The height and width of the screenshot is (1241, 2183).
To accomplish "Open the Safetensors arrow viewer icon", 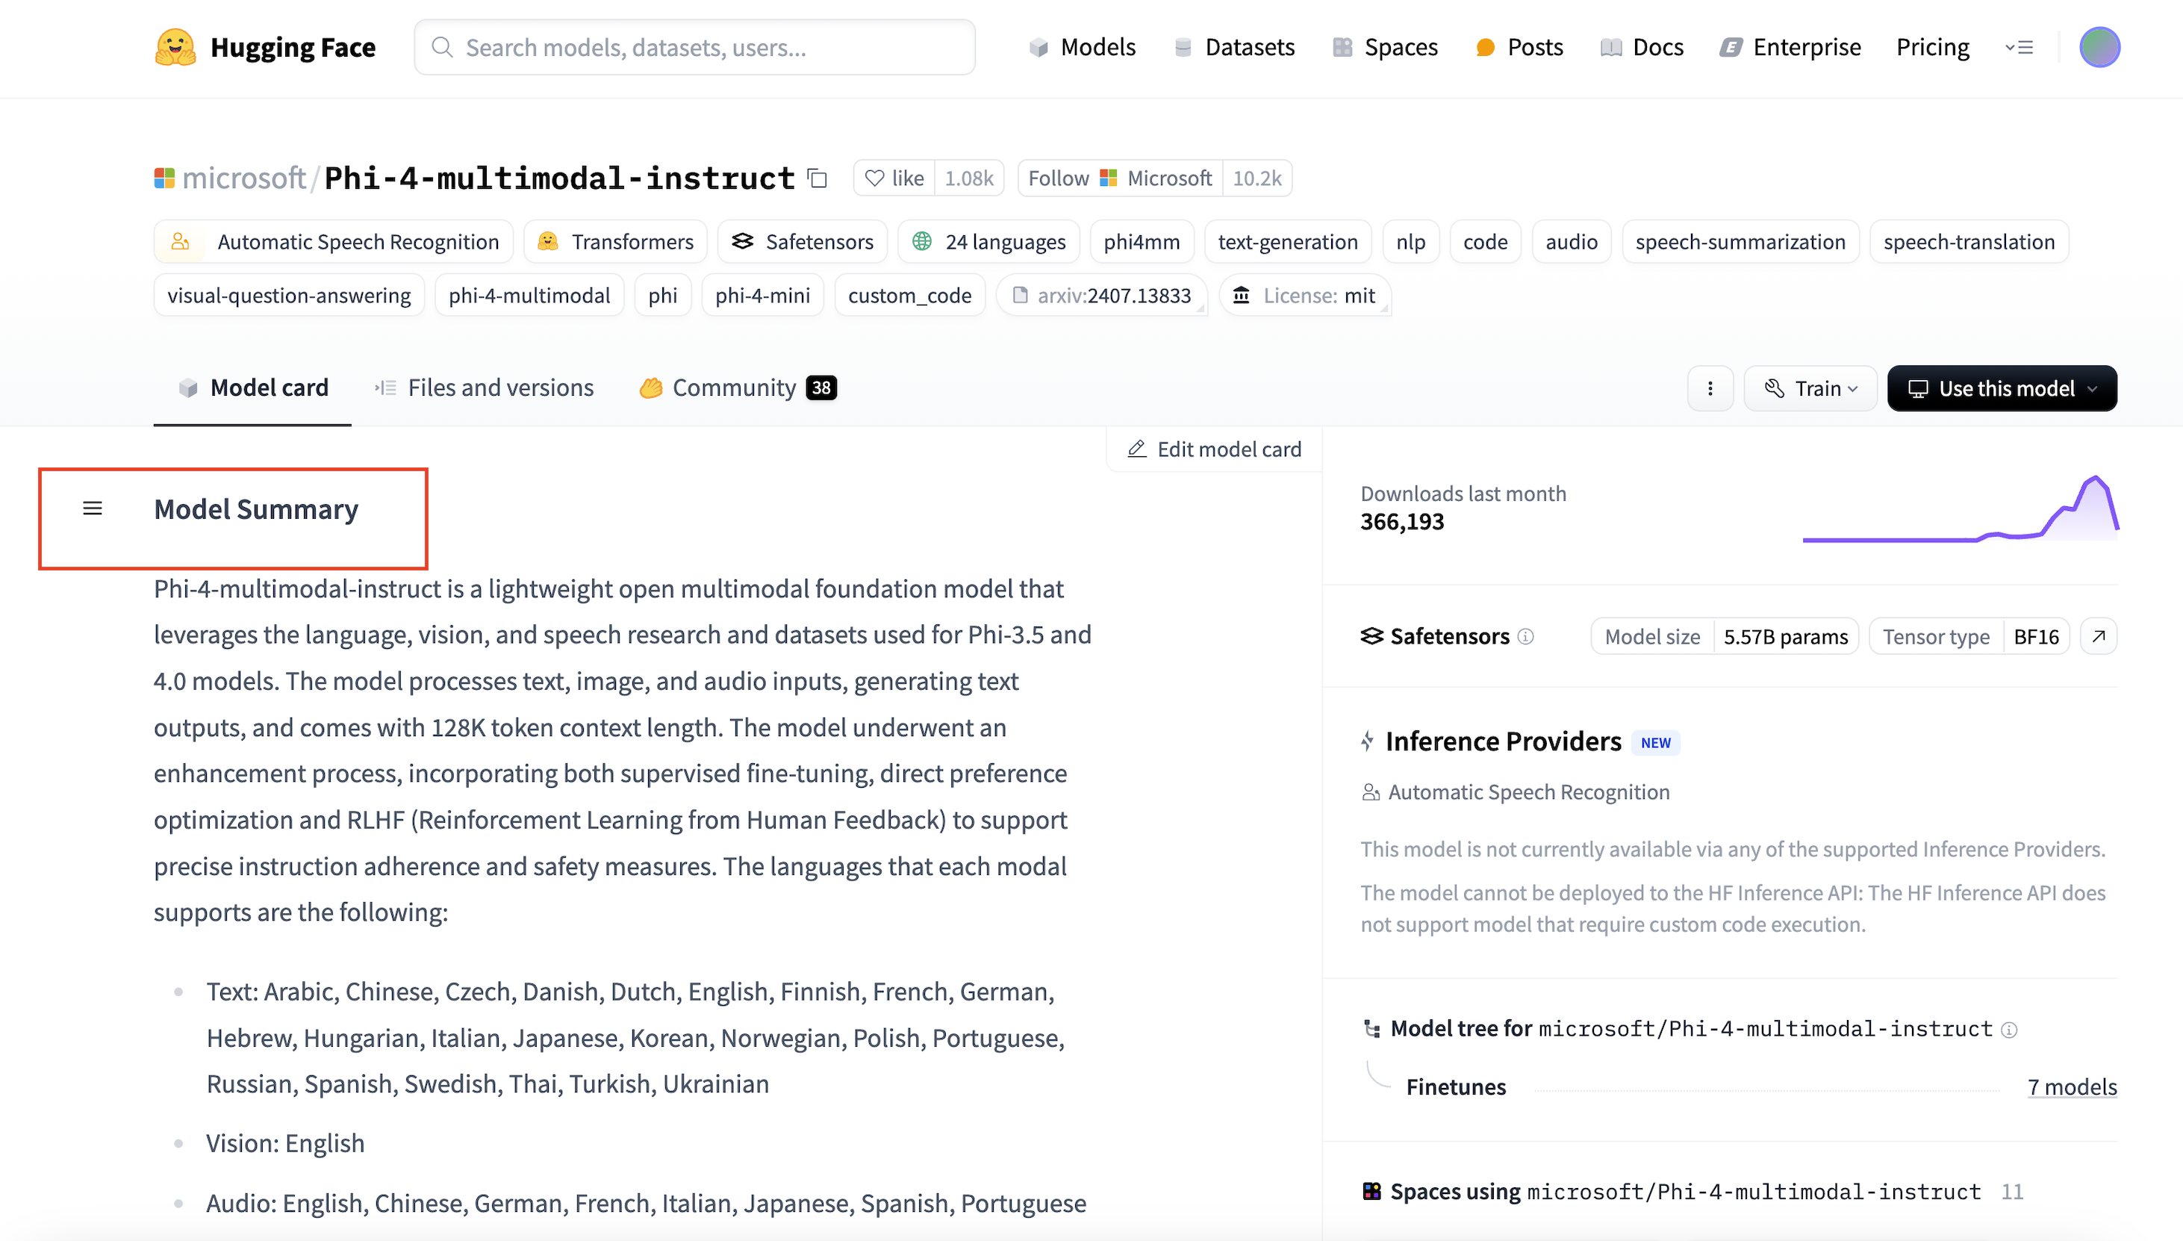I will click(x=2099, y=637).
